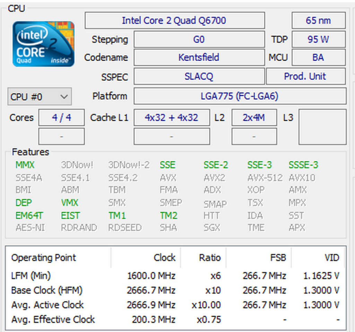Click the Intel Core 2 Quad logo
Viewport: 355px width, 332px height.
(x=43, y=44)
